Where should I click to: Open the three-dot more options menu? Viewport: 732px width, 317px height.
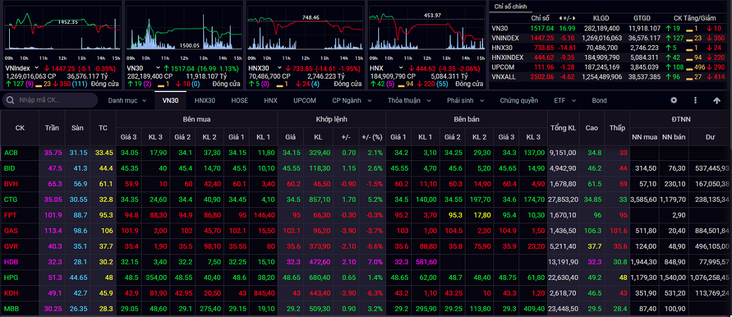tap(695, 101)
